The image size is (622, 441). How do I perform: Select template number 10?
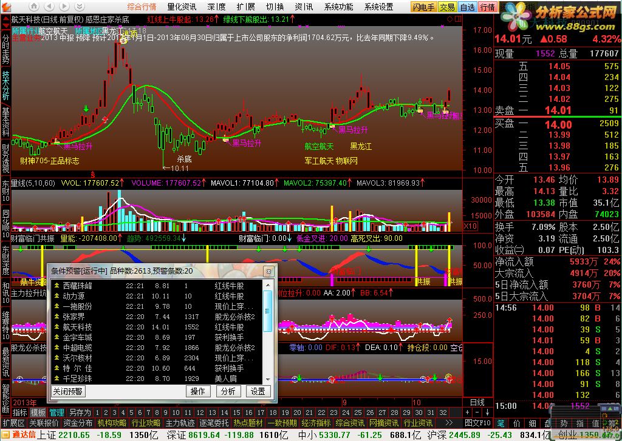click(x=176, y=412)
